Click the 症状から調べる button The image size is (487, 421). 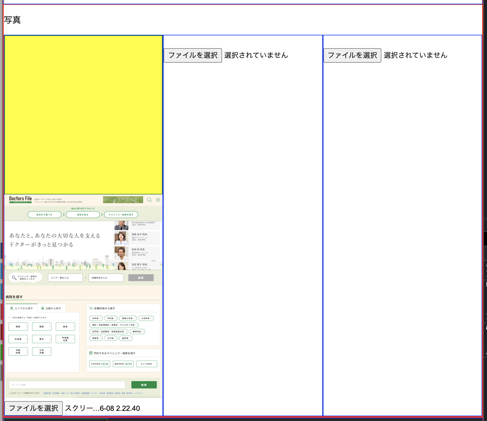pos(45,214)
